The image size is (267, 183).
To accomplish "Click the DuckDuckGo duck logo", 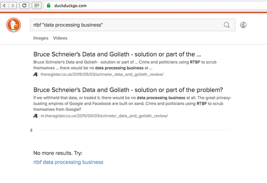I will click(14, 25).
